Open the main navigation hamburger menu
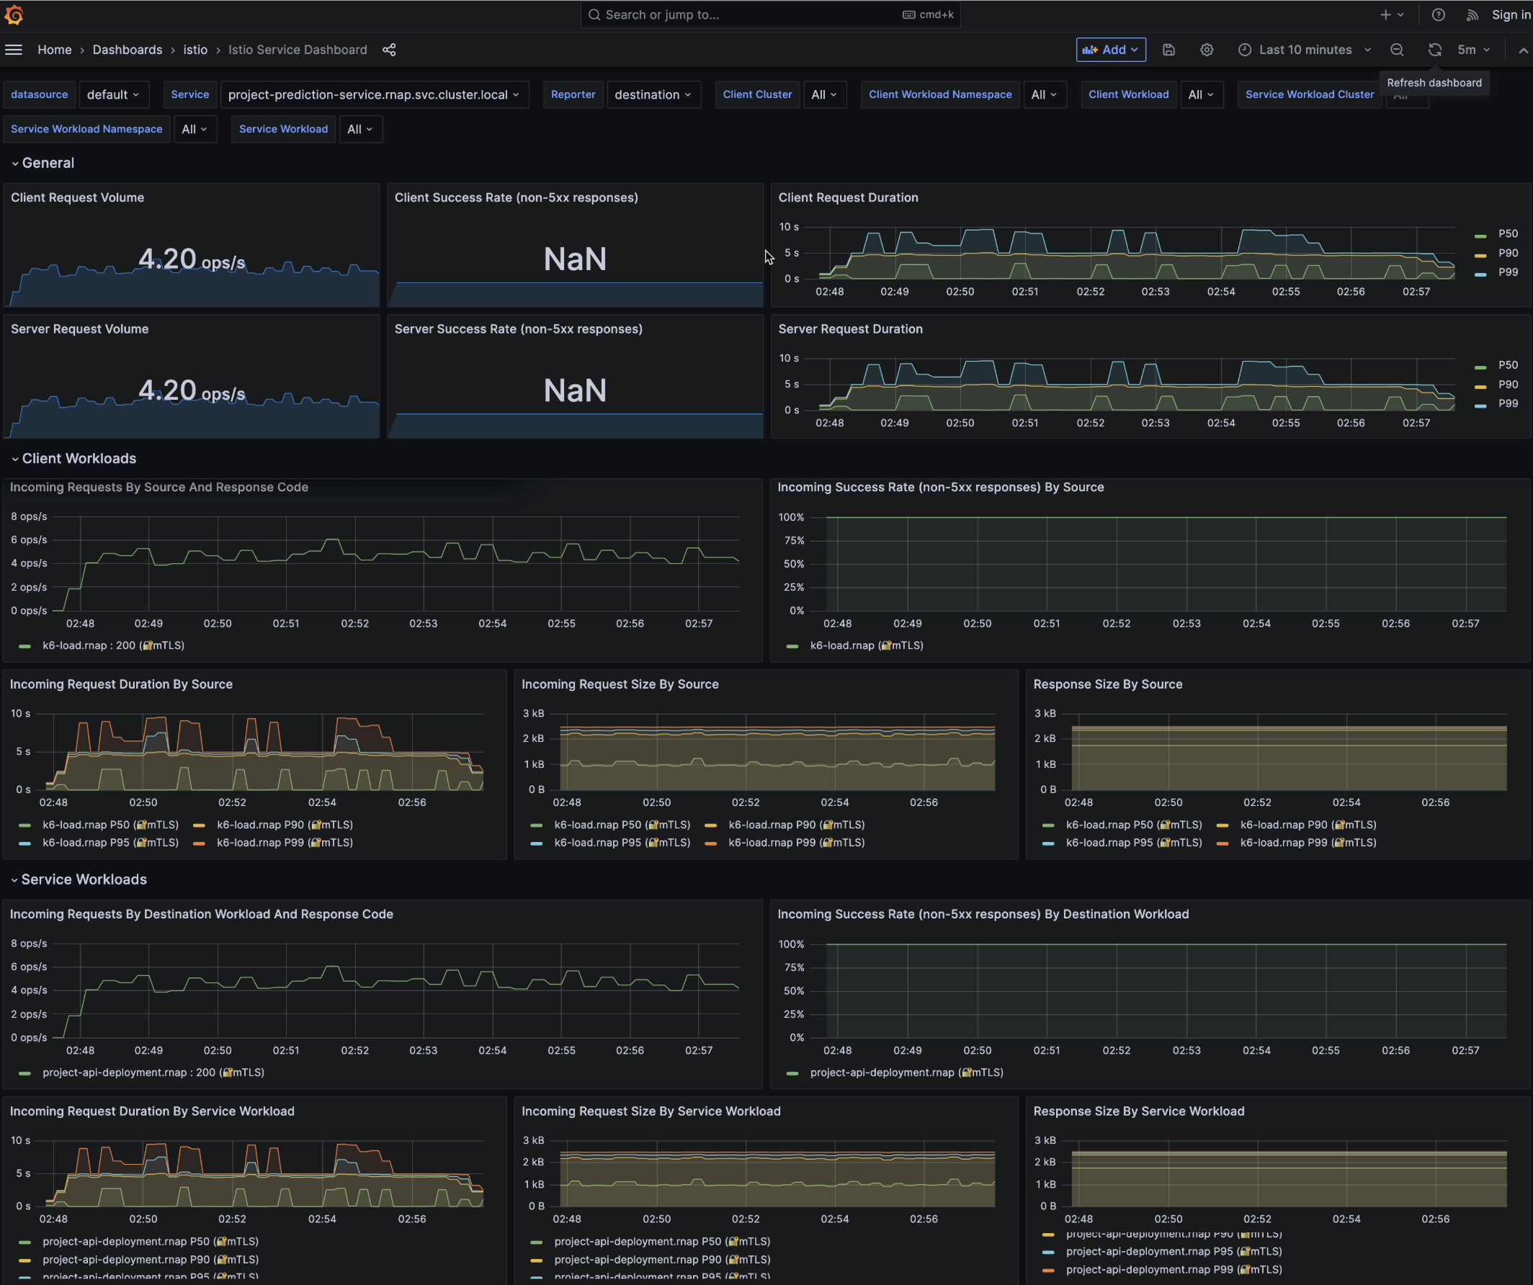This screenshot has height=1285, width=1533. click(14, 50)
